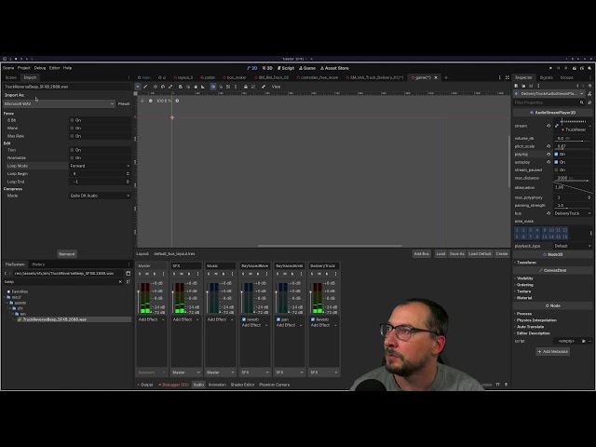This screenshot has width=596, height=447.
Task: Uncheck the playing property checkbox
Action: pos(556,155)
